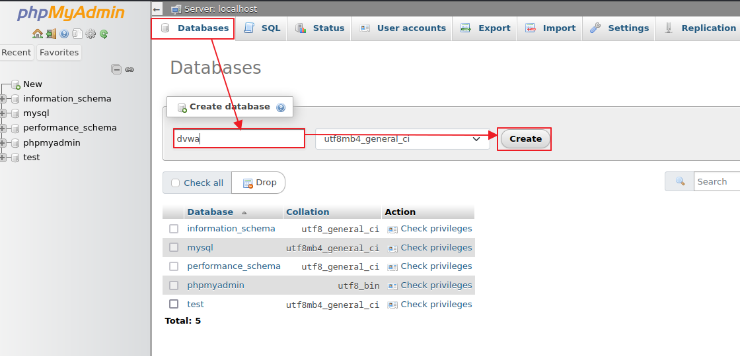Select performance_schema label in navigation tree
Image resolution: width=740 pixels, height=356 pixels.
tap(70, 128)
